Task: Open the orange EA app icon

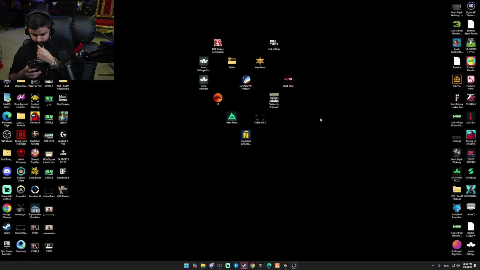Action: tap(217, 99)
